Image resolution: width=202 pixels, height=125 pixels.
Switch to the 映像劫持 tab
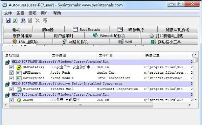133,29
